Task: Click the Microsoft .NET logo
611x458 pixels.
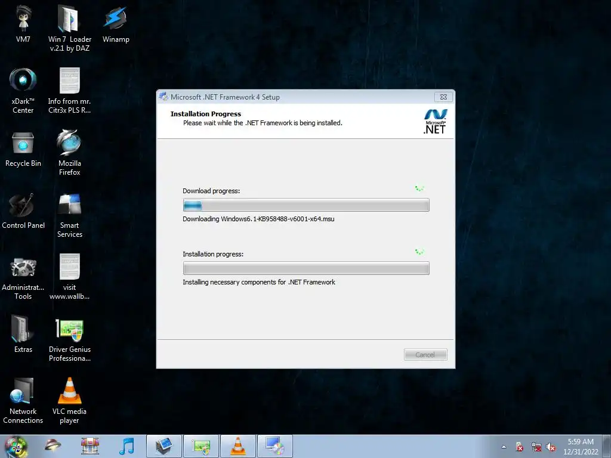Action: (435, 122)
